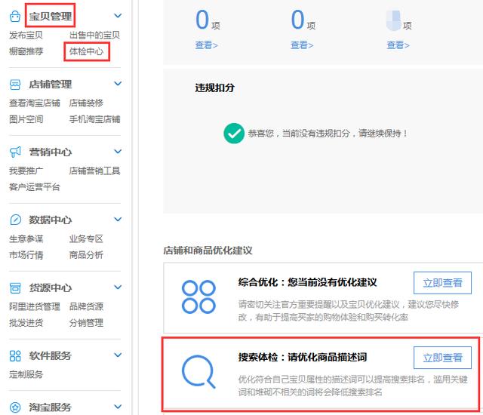
Task: Click the 综合优化 four-circles icon
Action: click(198, 297)
